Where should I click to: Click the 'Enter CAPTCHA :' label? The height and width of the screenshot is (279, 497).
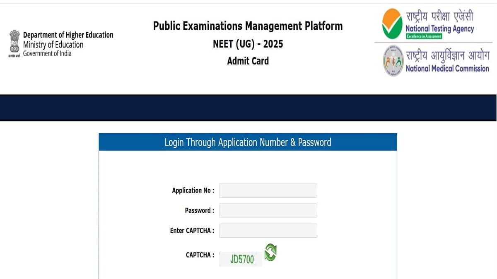[x=192, y=231]
